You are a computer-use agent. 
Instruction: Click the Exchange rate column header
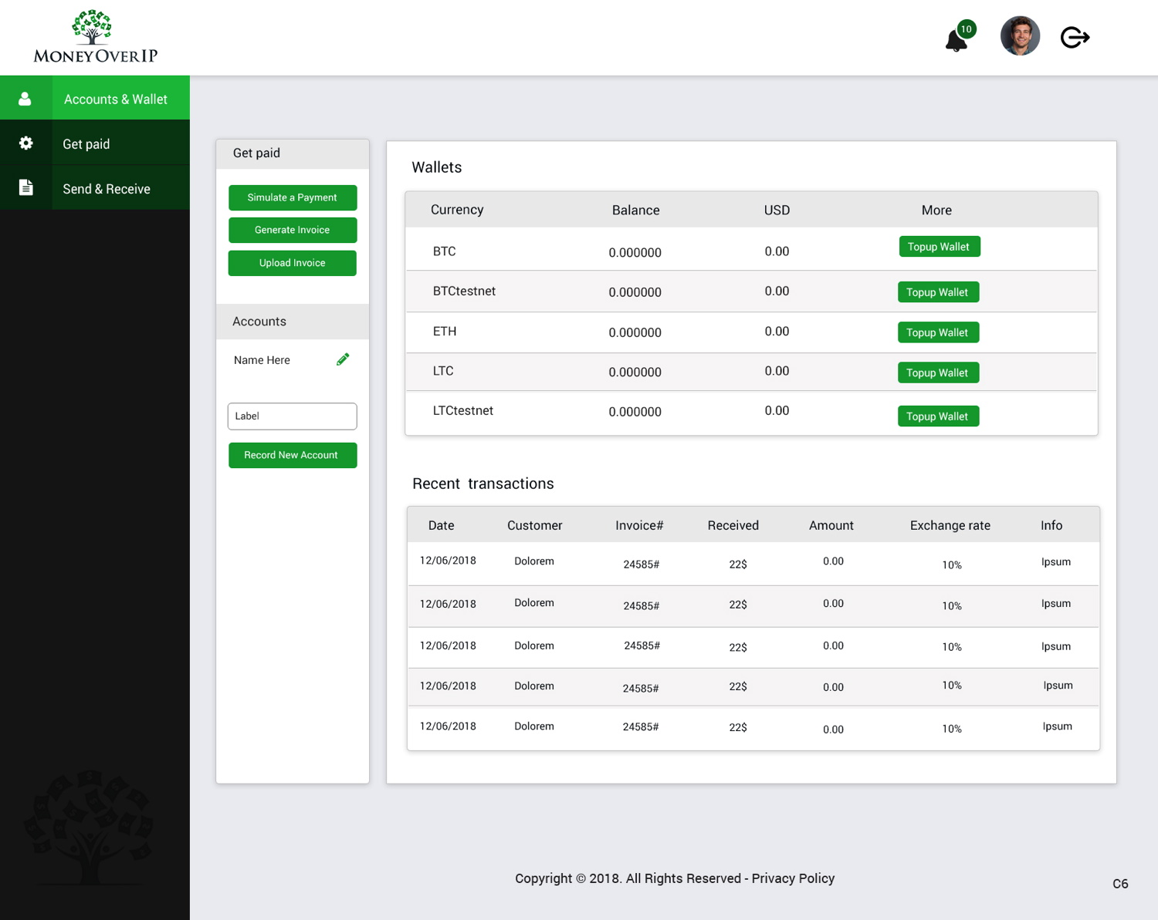coord(950,525)
